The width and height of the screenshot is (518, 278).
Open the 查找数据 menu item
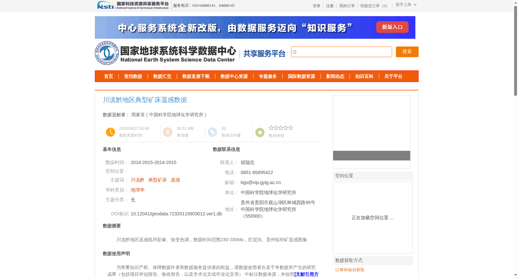(133, 77)
